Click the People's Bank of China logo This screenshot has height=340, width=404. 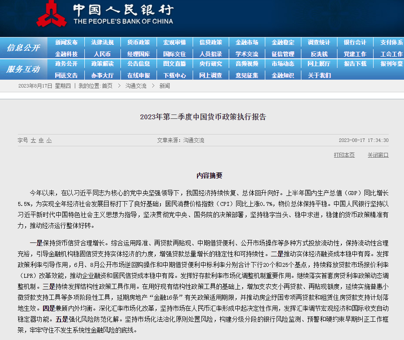(105, 13)
